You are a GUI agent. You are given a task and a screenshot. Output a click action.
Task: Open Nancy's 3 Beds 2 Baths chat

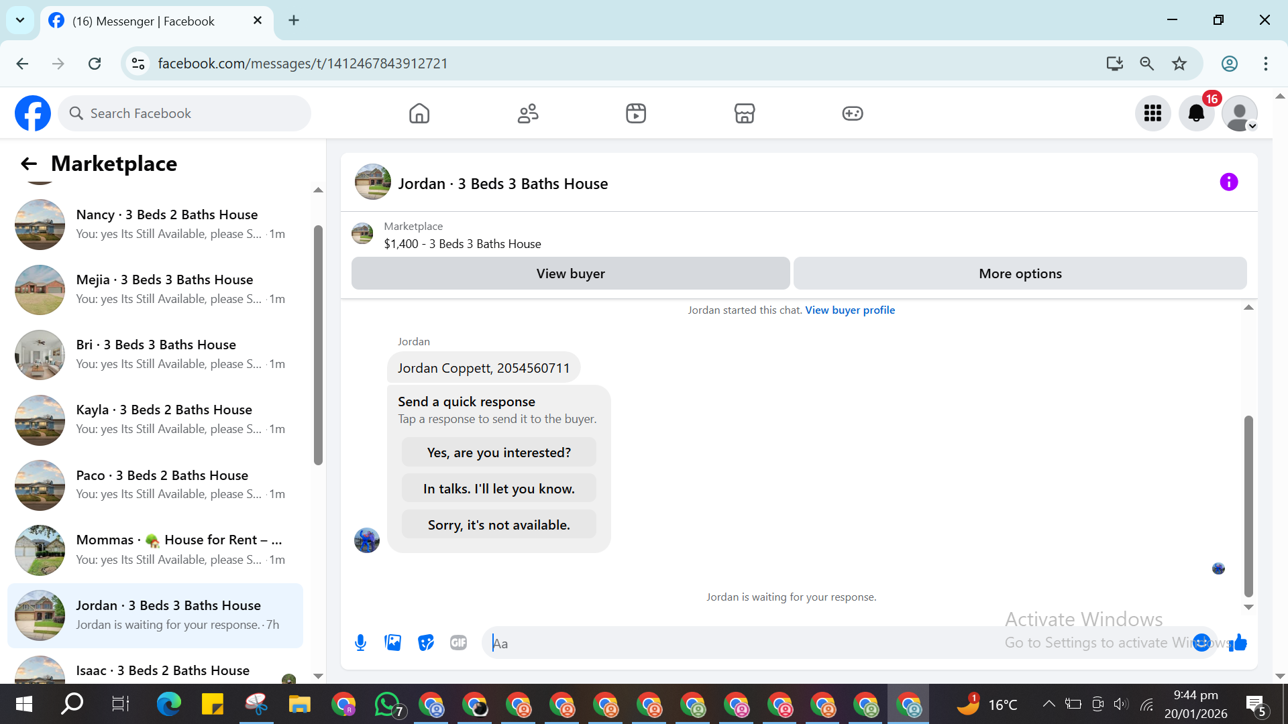point(156,224)
